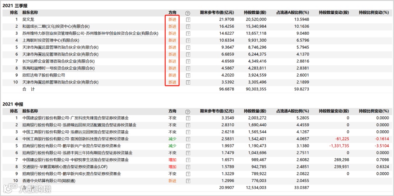This screenshot has width=394, height=196.
Task: Click help icon in 天津市海翼远帆管理咨询 row
Action: [188, 82]
